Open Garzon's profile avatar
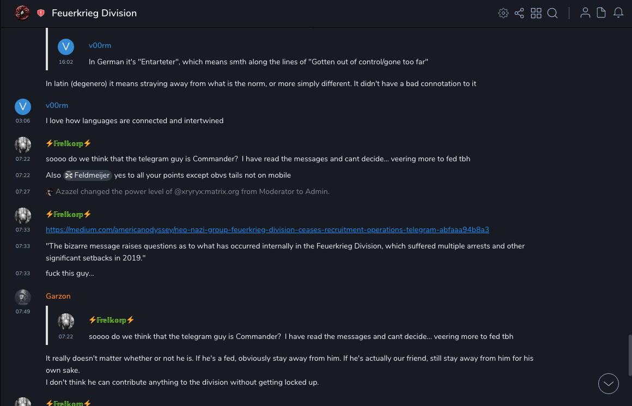The width and height of the screenshot is (632, 406). [x=23, y=297]
